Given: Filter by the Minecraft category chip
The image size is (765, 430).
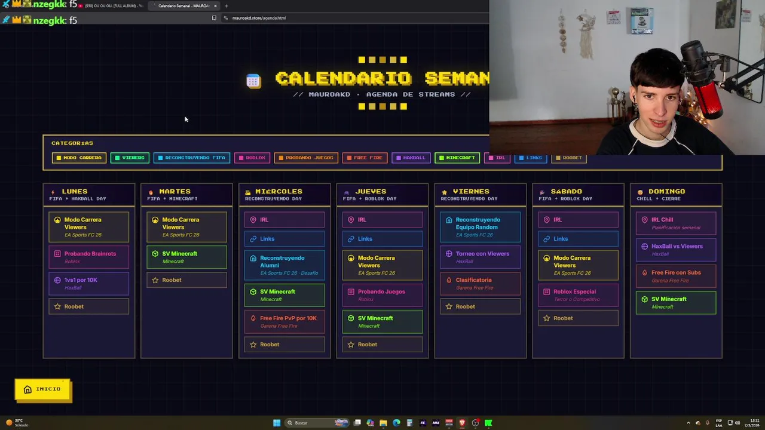Looking at the screenshot, I should click(x=457, y=158).
